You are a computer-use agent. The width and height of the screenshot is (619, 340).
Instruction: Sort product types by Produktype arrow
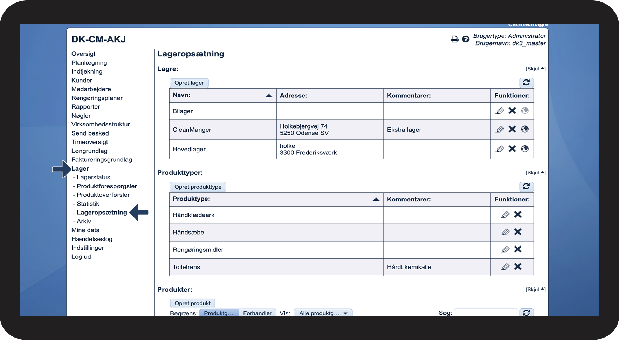tap(376, 200)
